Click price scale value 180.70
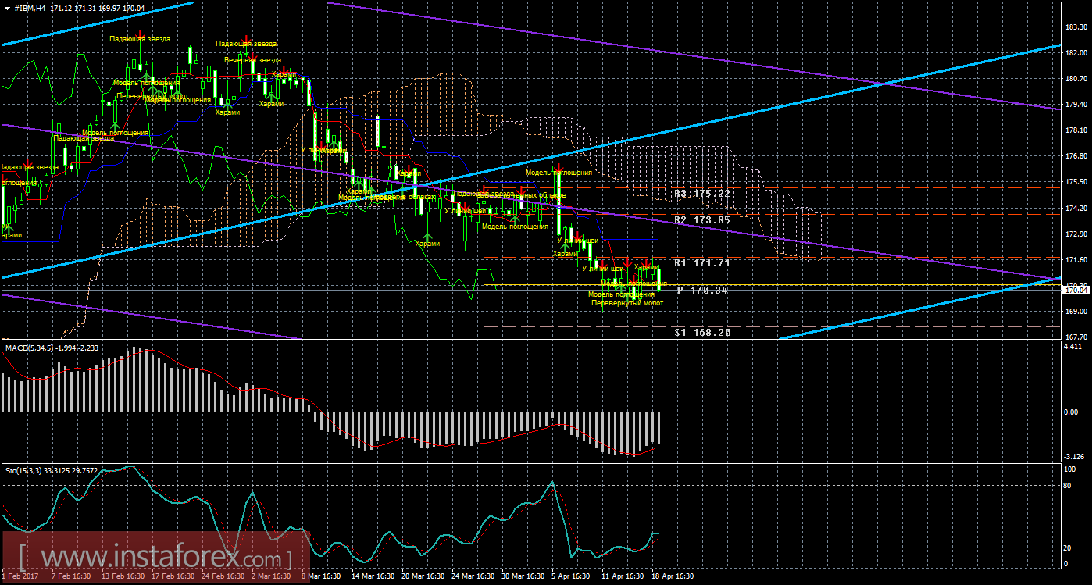The height and width of the screenshot is (585, 1092). pos(1076,78)
